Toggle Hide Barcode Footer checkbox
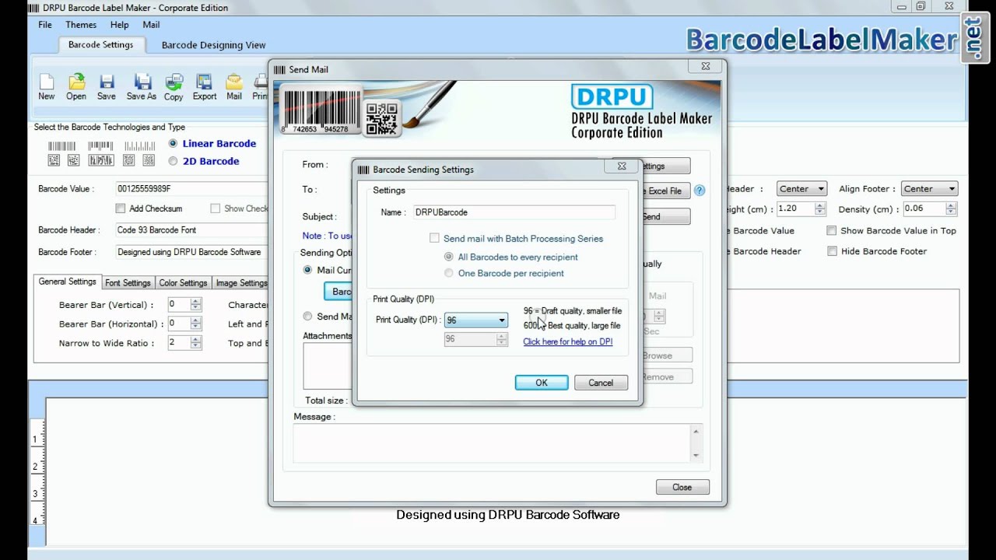 pos(832,251)
